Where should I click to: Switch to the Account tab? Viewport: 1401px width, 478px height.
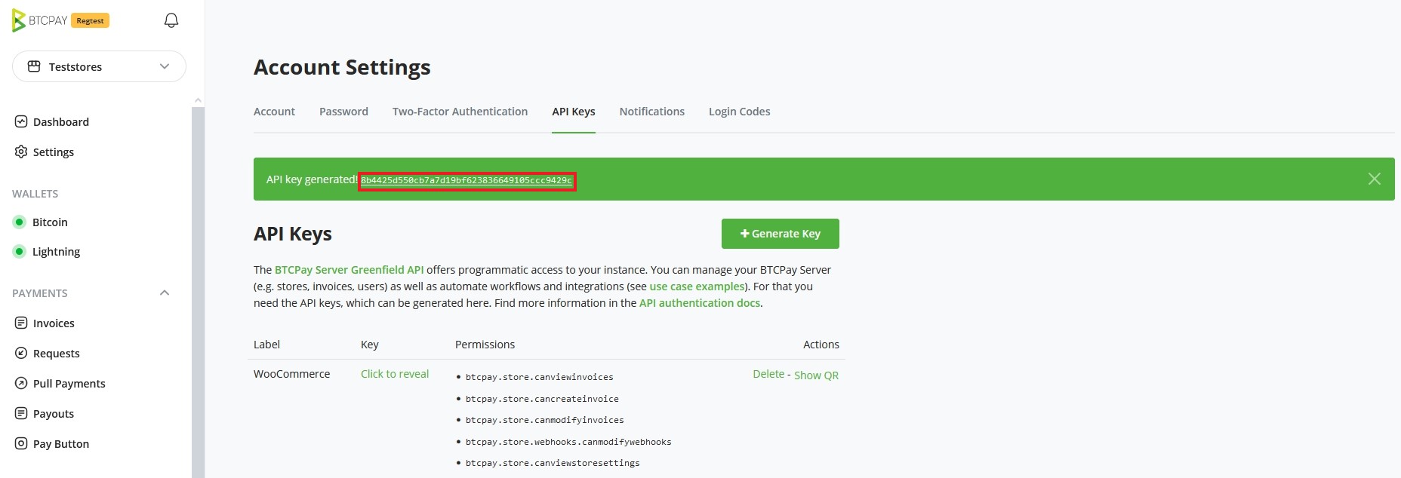tap(274, 112)
